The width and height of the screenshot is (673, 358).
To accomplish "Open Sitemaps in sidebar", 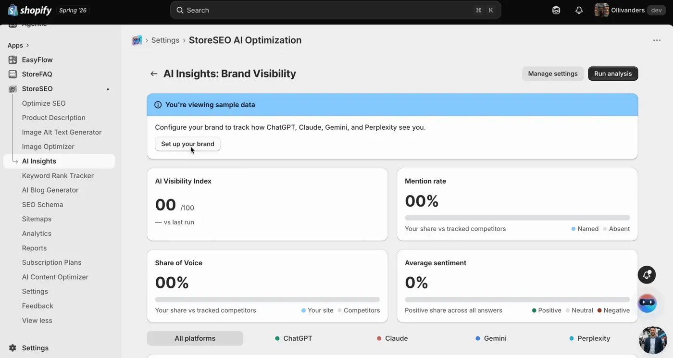I will (x=37, y=219).
